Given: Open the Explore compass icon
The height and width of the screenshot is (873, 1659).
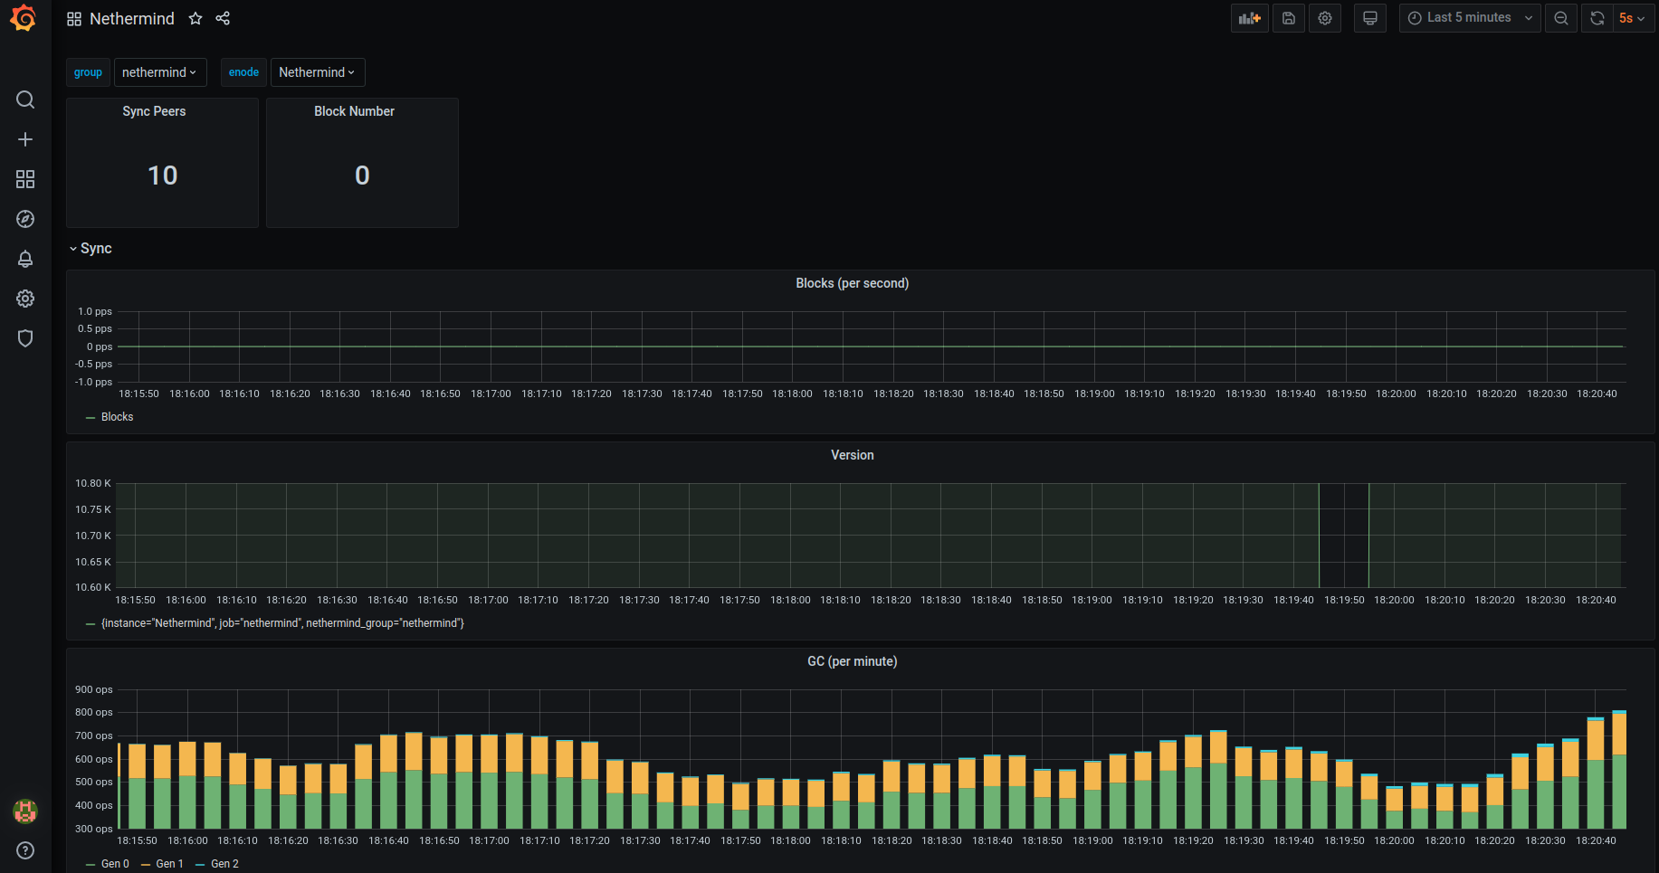Looking at the screenshot, I should (25, 219).
